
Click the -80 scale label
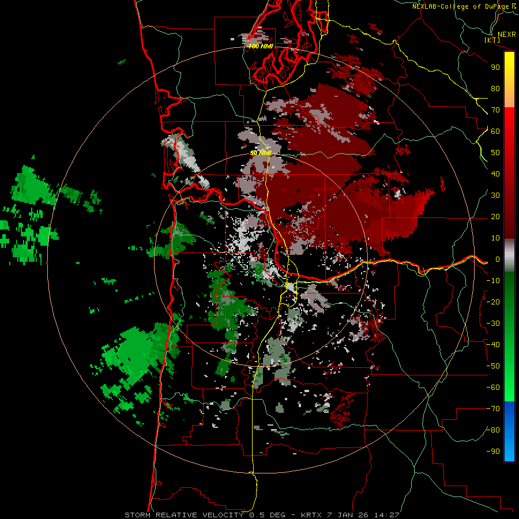coord(493,430)
